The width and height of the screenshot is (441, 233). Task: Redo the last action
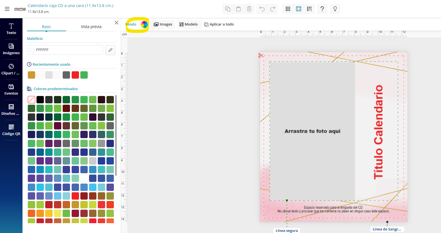pyautogui.click(x=273, y=9)
